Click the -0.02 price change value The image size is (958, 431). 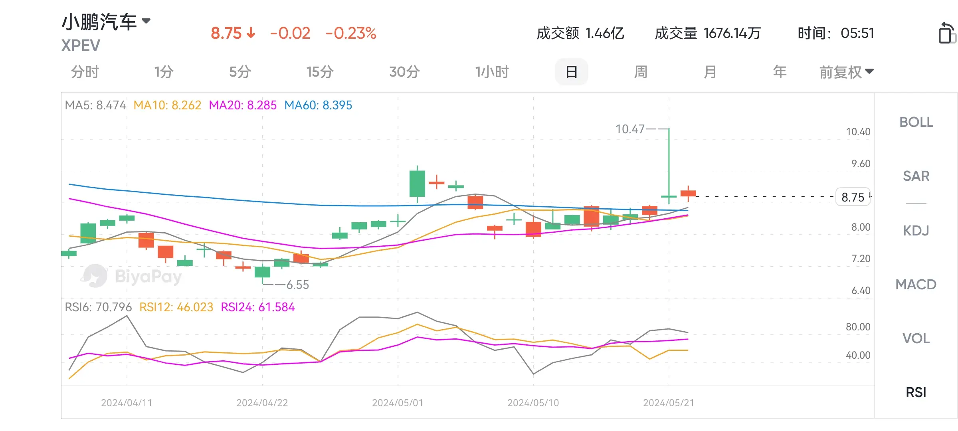click(x=290, y=33)
